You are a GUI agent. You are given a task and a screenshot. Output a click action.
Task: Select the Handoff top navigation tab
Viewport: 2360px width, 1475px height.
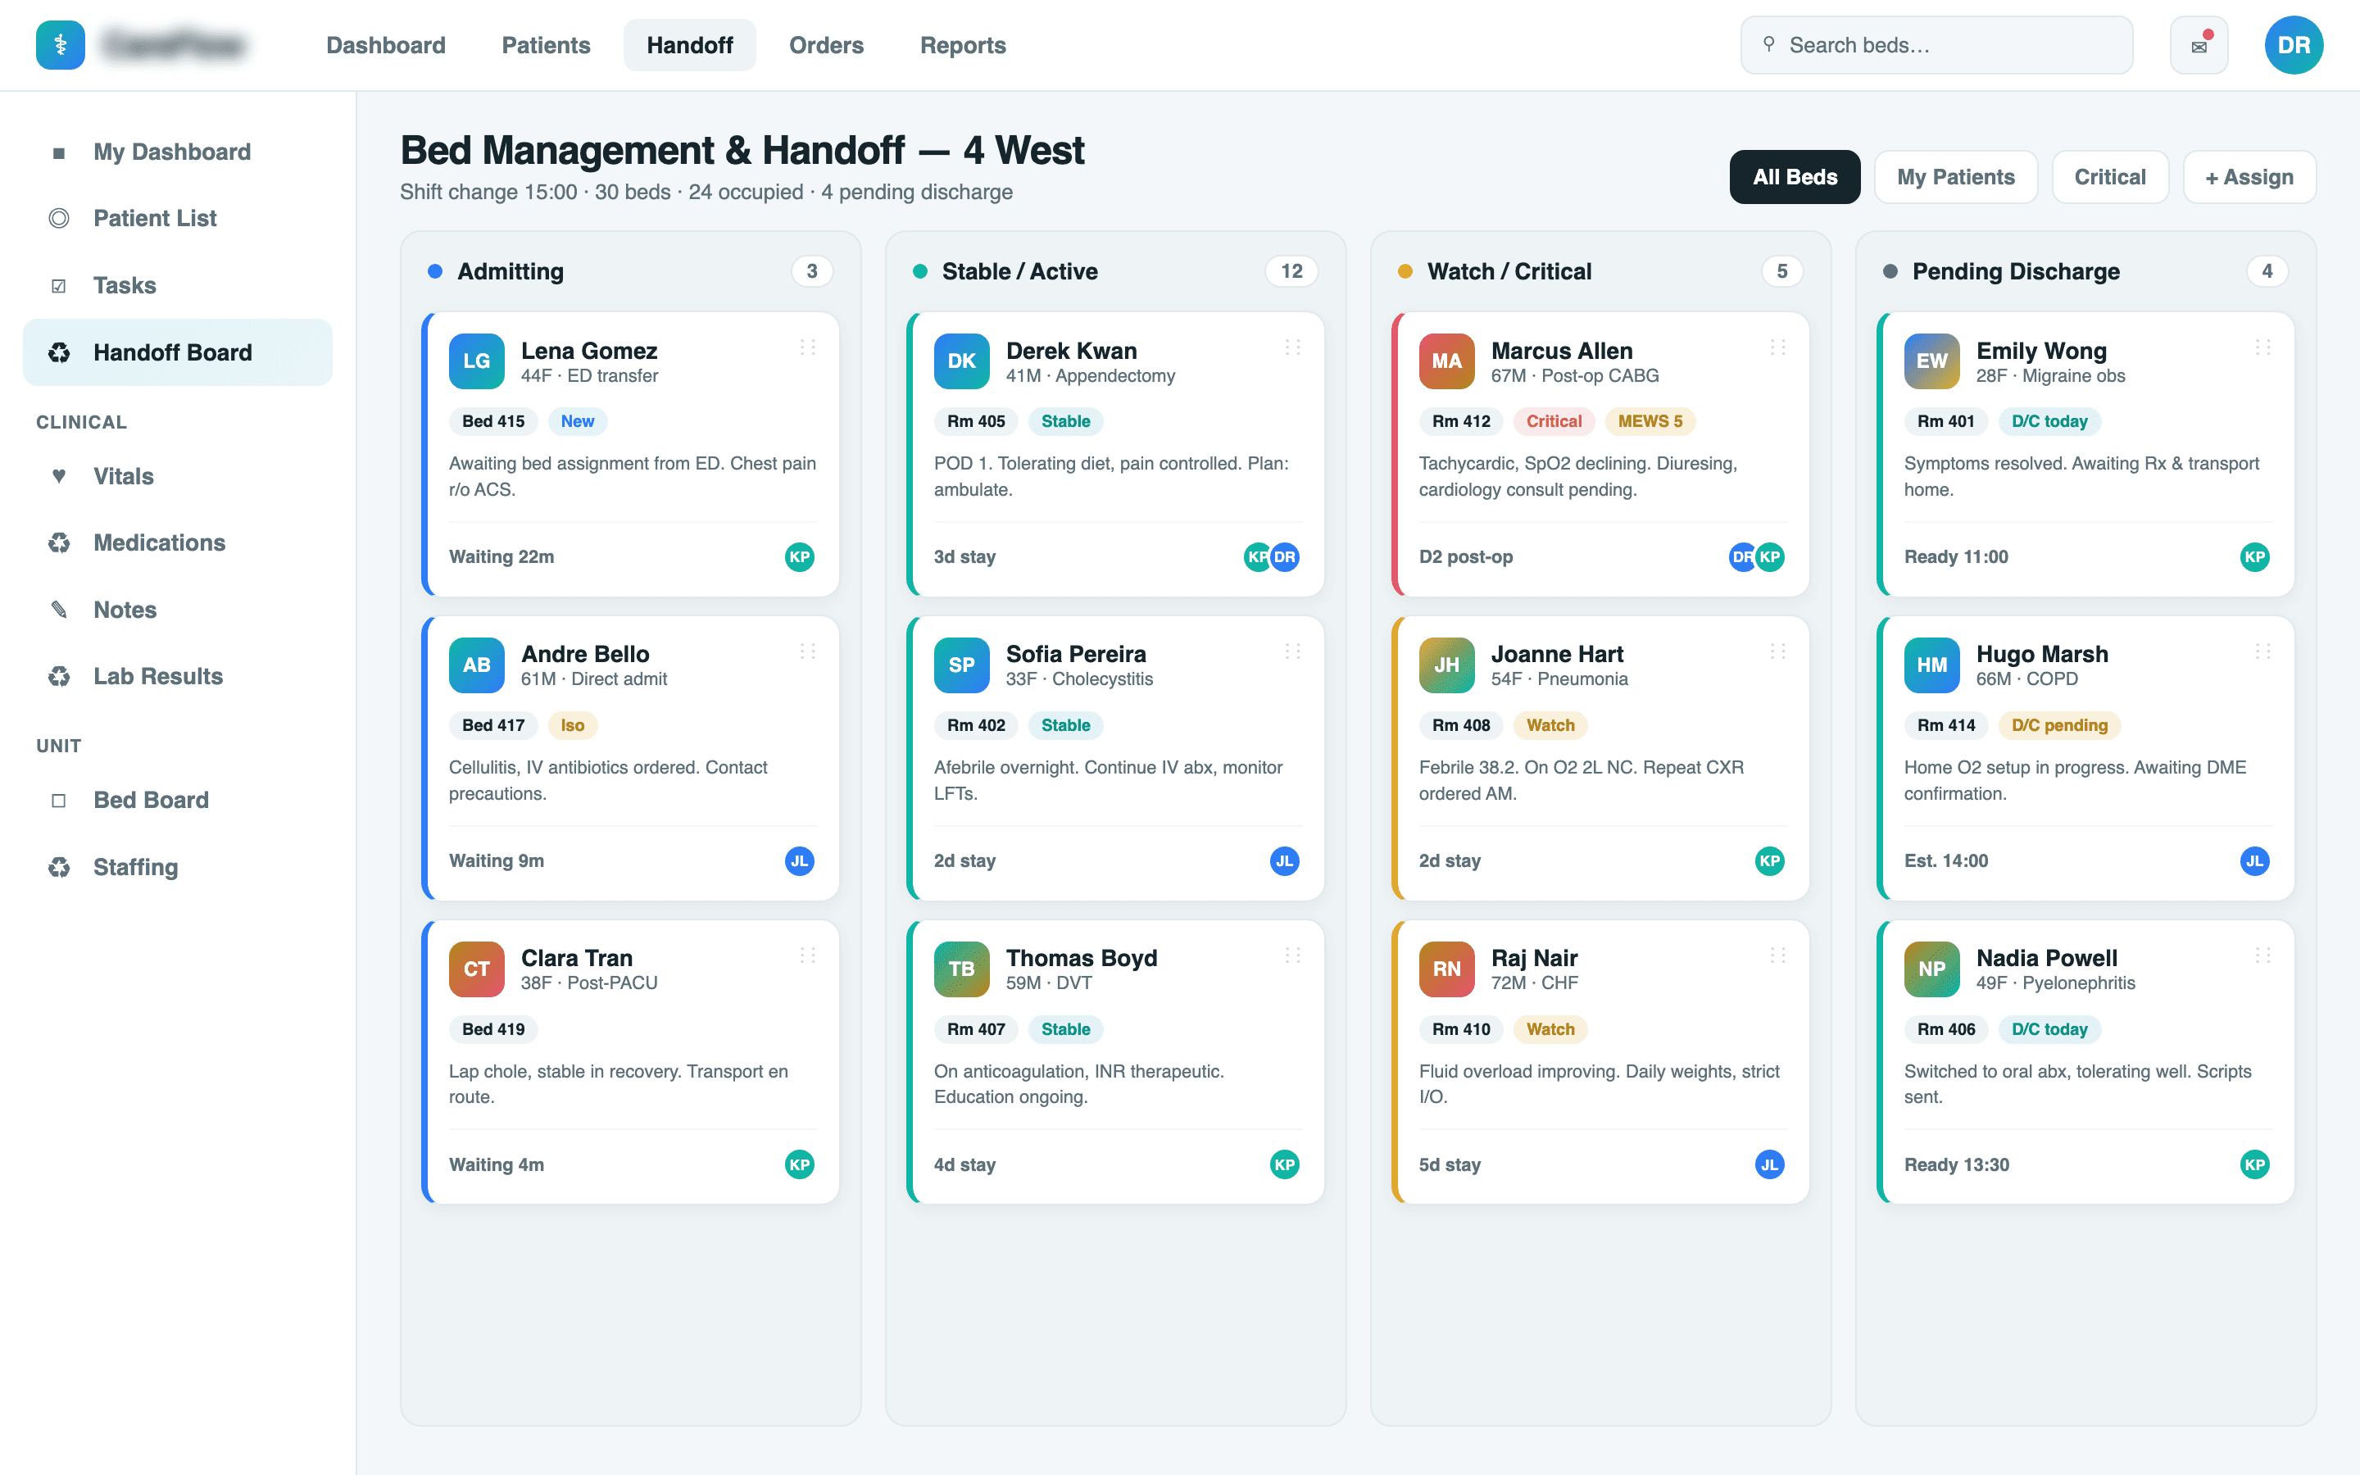pos(689,45)
